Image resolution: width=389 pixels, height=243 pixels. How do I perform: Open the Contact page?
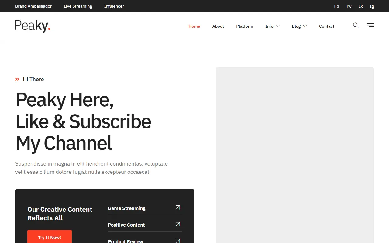tap(327, 26)
